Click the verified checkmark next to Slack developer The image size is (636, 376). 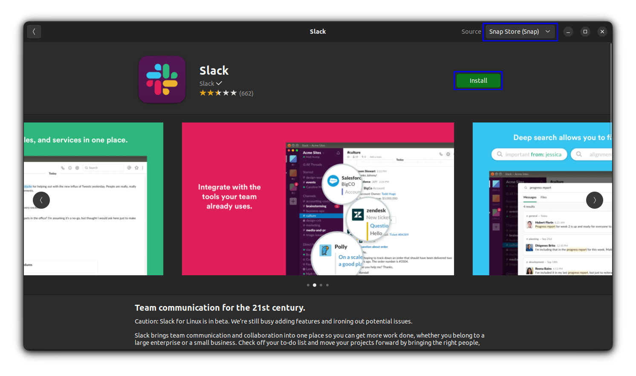(219, 83)
